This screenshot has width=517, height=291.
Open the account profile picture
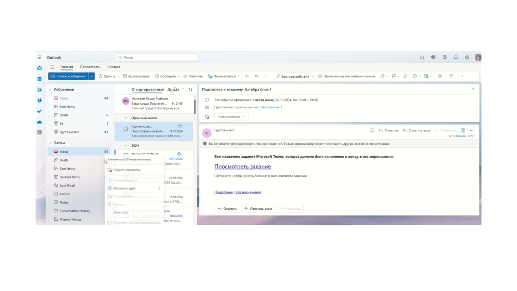pos(478,57)
